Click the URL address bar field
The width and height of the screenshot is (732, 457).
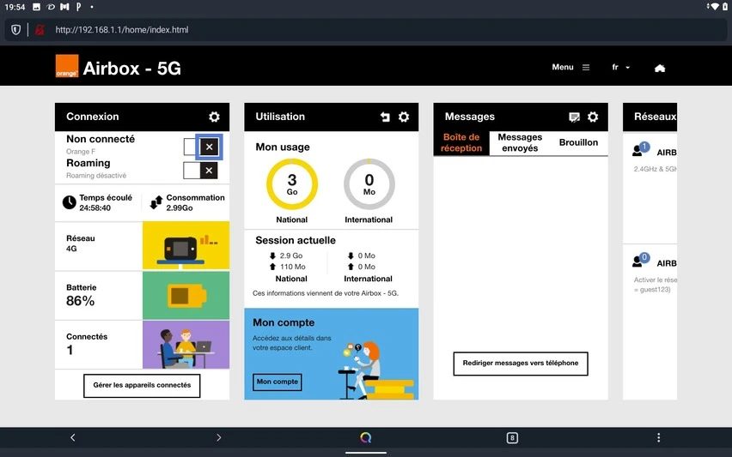click(x=364, y=30)
